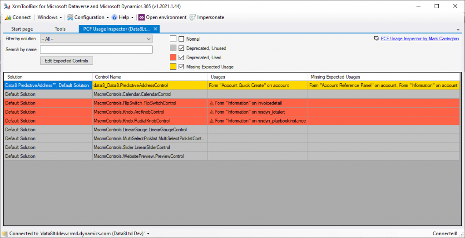
Task: Close the PCF Usage Inspector tab
Action: click(x=155, y=29)
